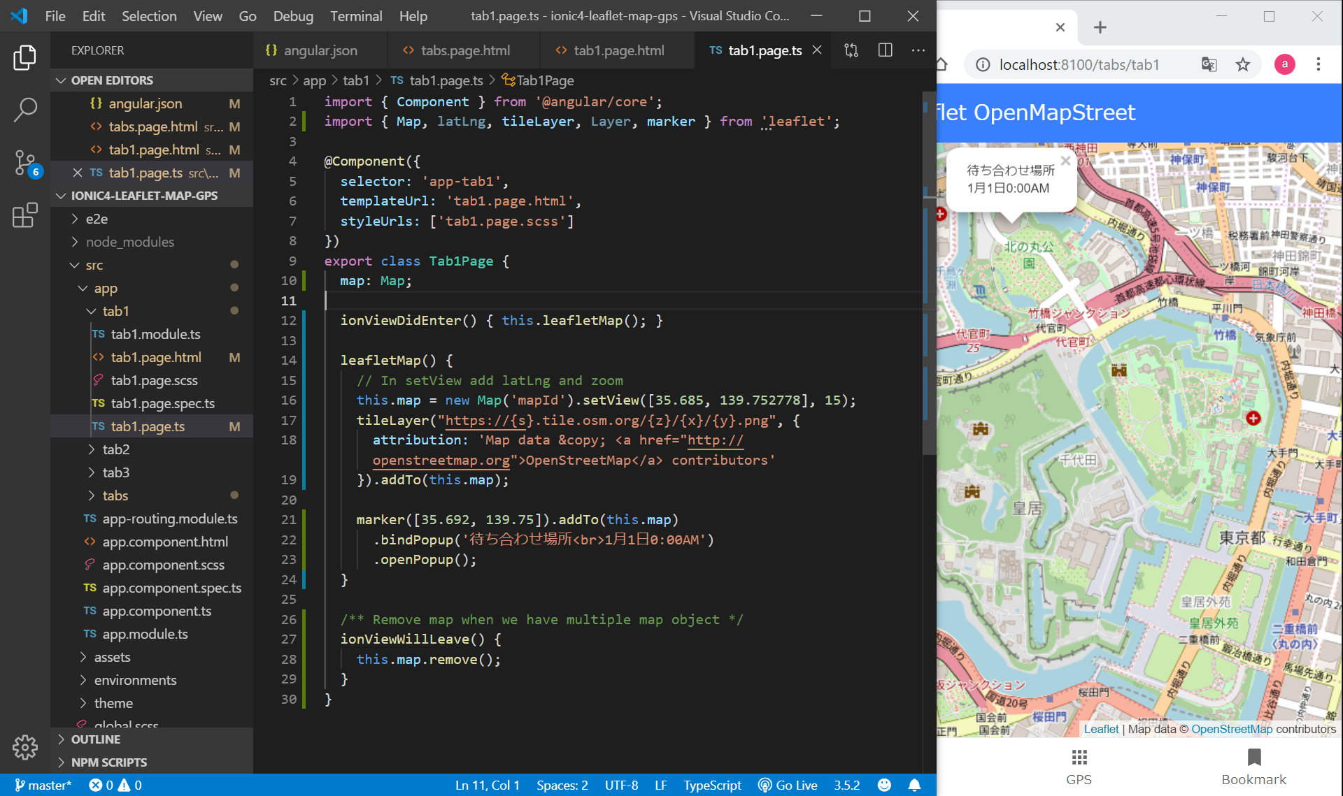Open the Terminal menu
The width and height of the screenshot is (1343, 796).
point(356,16)
